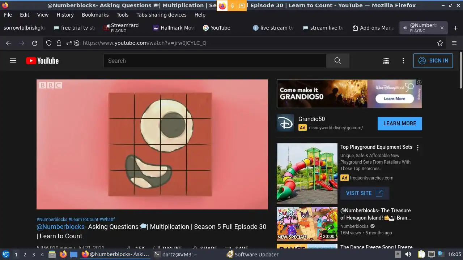
Task: Open Tabs sharing devices menu
Action: click(x=161, y=15)
